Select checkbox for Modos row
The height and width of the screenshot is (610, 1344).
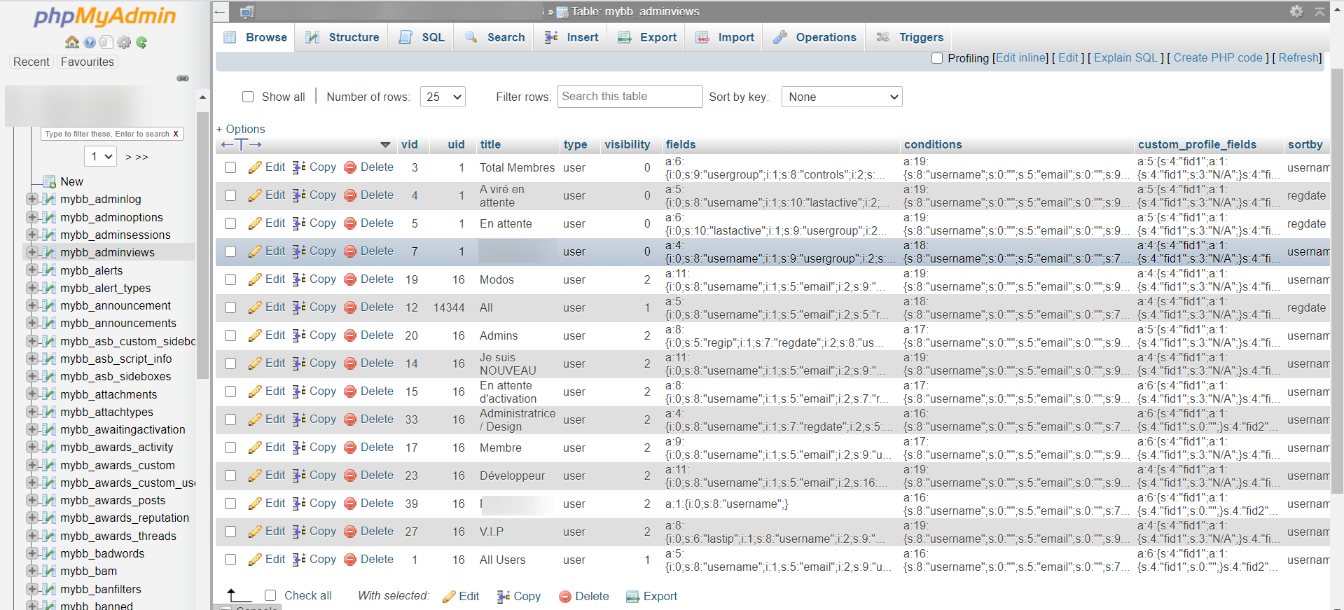(x=230, y=279)
